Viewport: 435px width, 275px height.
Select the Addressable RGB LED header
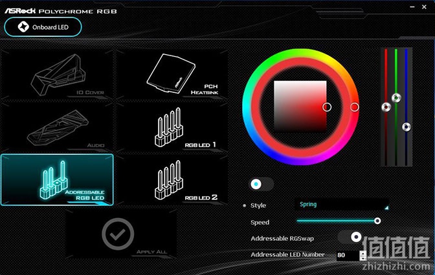pos(57,180)
